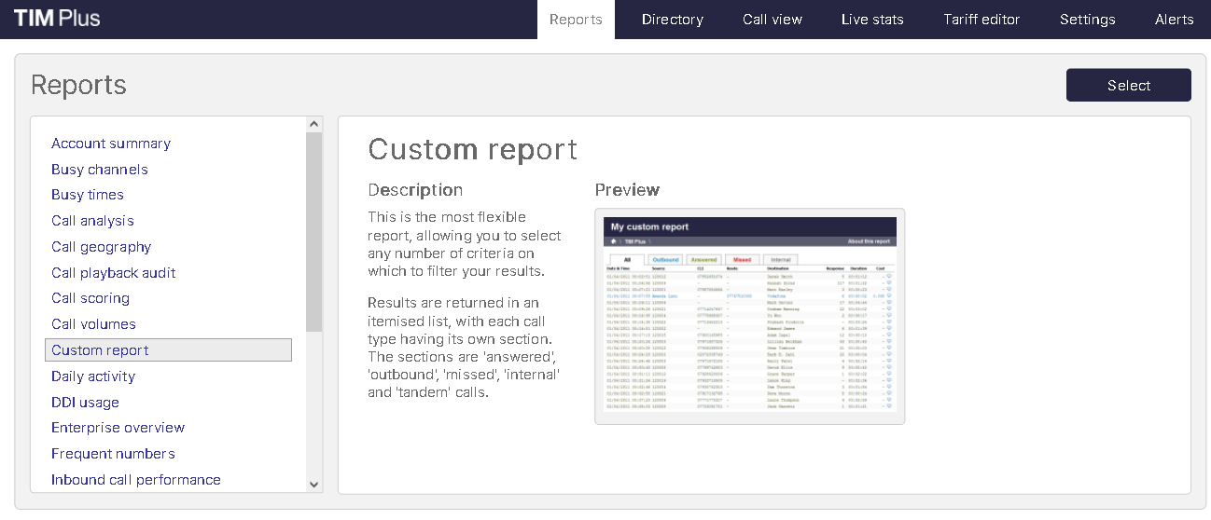The height and width of the screenshot is (520, 1211).
Task: Click the Reports page title
Action: click(x=78, y=85)
